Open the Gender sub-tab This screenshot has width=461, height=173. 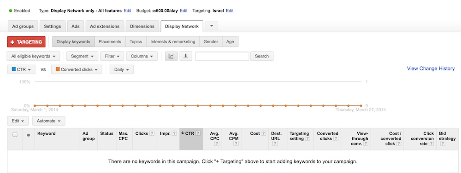pyautogui.click(x=211, y=41)
